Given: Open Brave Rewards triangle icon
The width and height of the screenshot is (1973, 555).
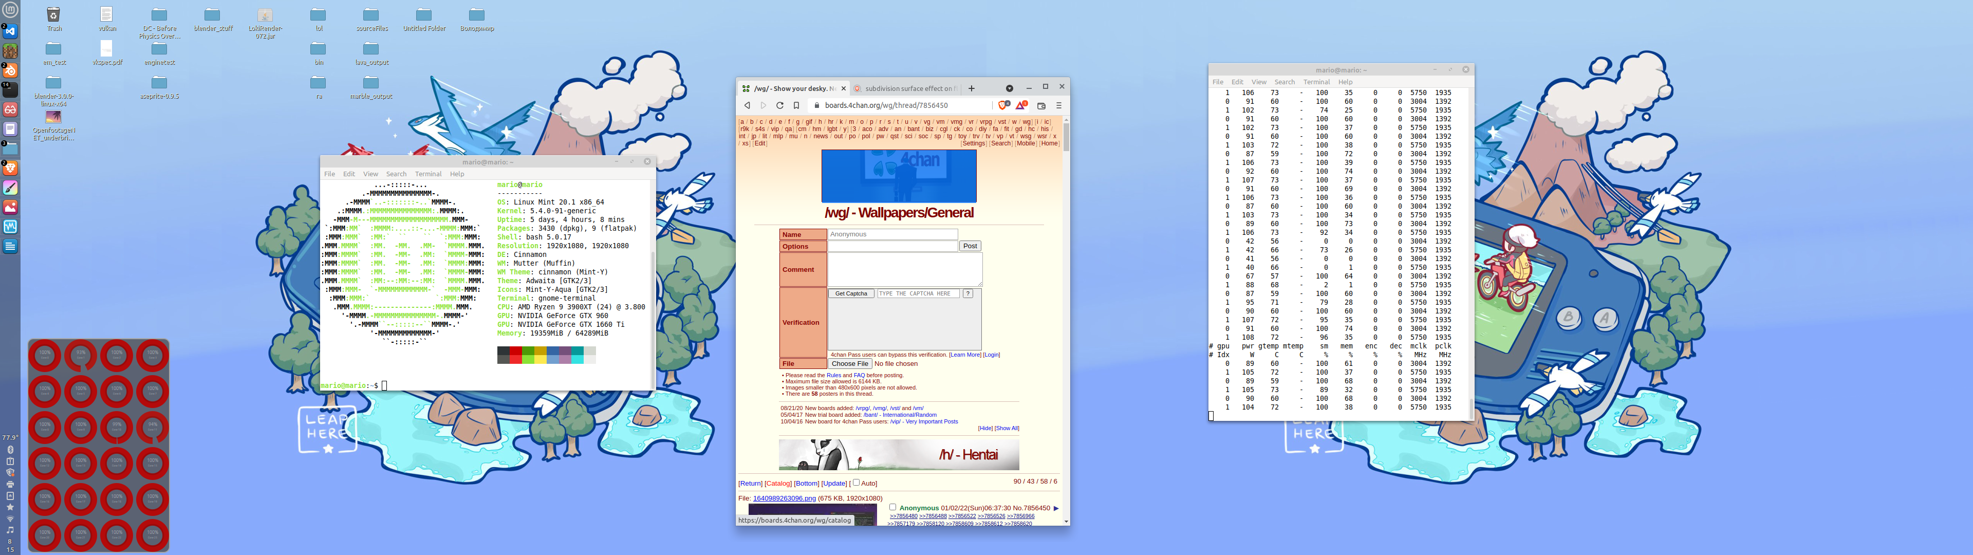Looking at the screenshot, I should tap(1020, 105).
